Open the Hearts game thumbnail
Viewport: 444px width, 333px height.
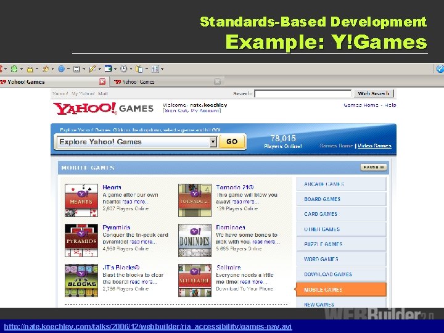coord(81,200)
